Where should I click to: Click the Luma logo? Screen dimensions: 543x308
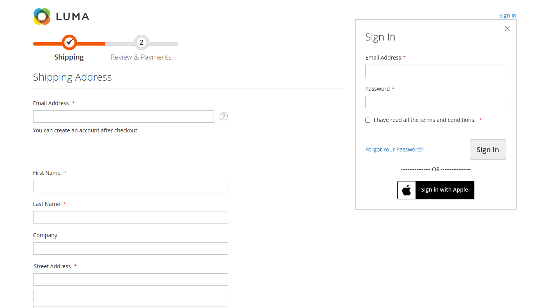point(61,16)
